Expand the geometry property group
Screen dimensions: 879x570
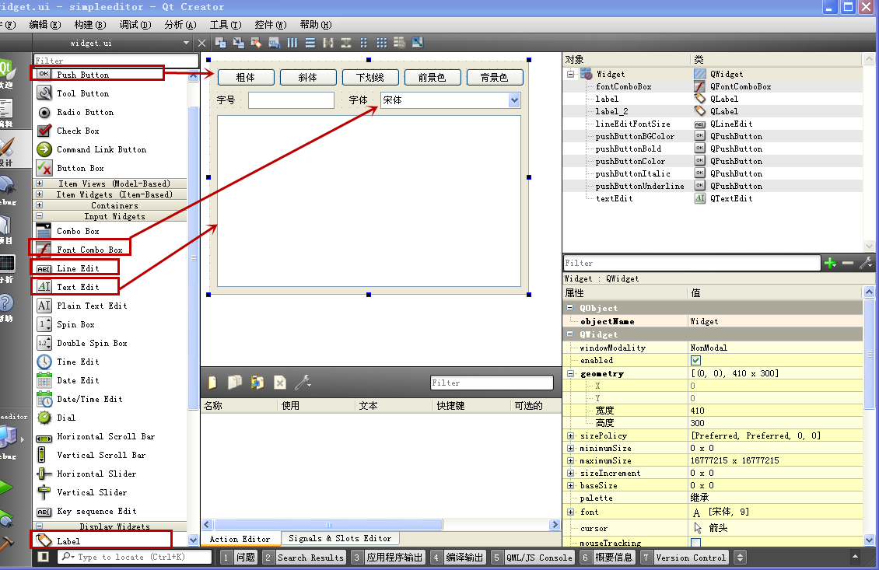570,373
